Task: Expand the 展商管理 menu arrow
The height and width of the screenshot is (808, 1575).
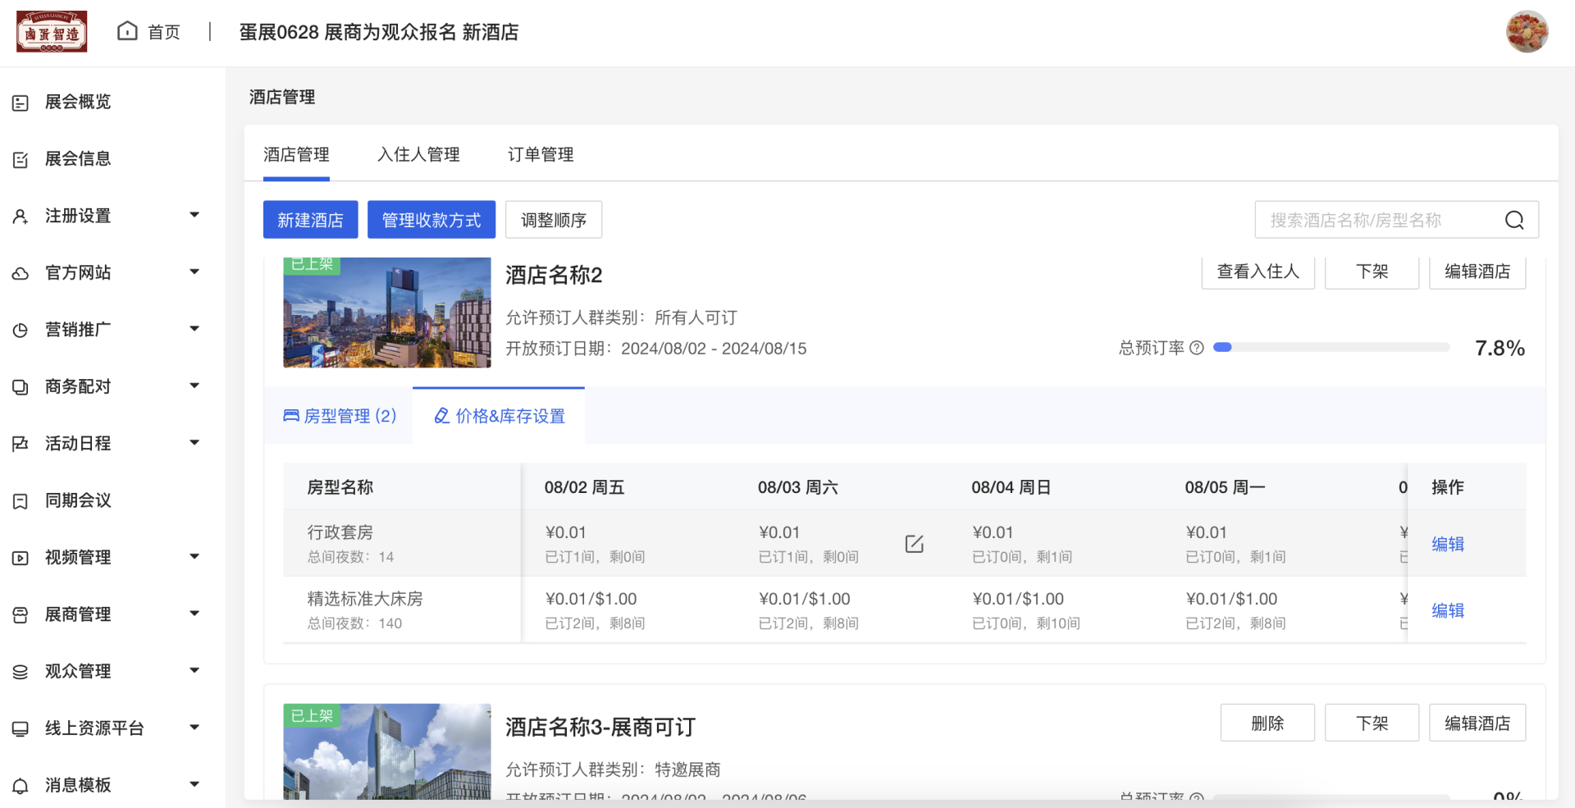Action: click(194, 613)
